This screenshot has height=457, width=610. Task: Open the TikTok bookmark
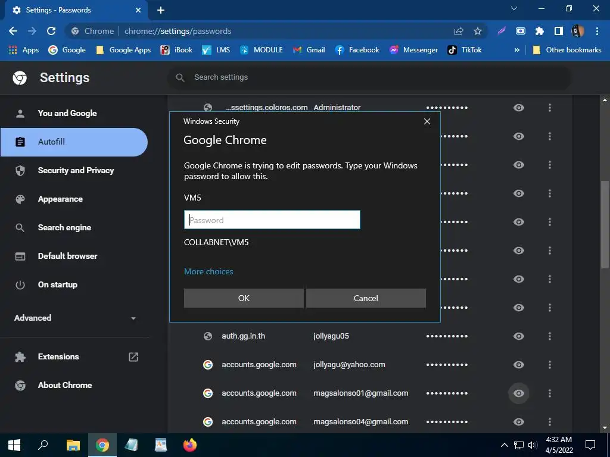(x=465, y=50)
